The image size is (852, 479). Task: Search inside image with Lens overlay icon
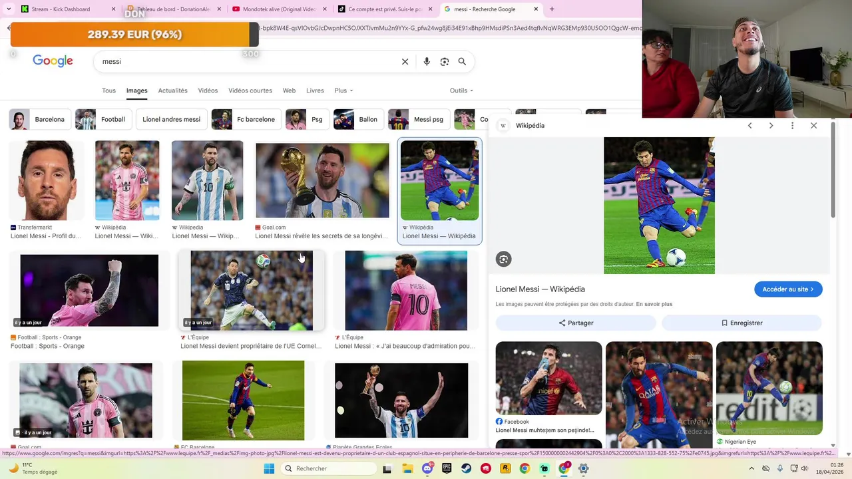504,259
